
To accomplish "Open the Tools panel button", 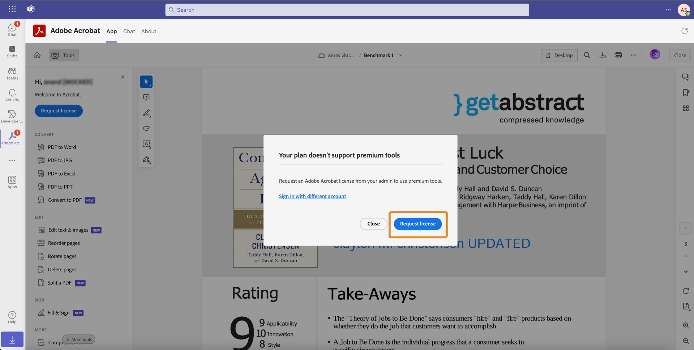I will coord(64,55).
